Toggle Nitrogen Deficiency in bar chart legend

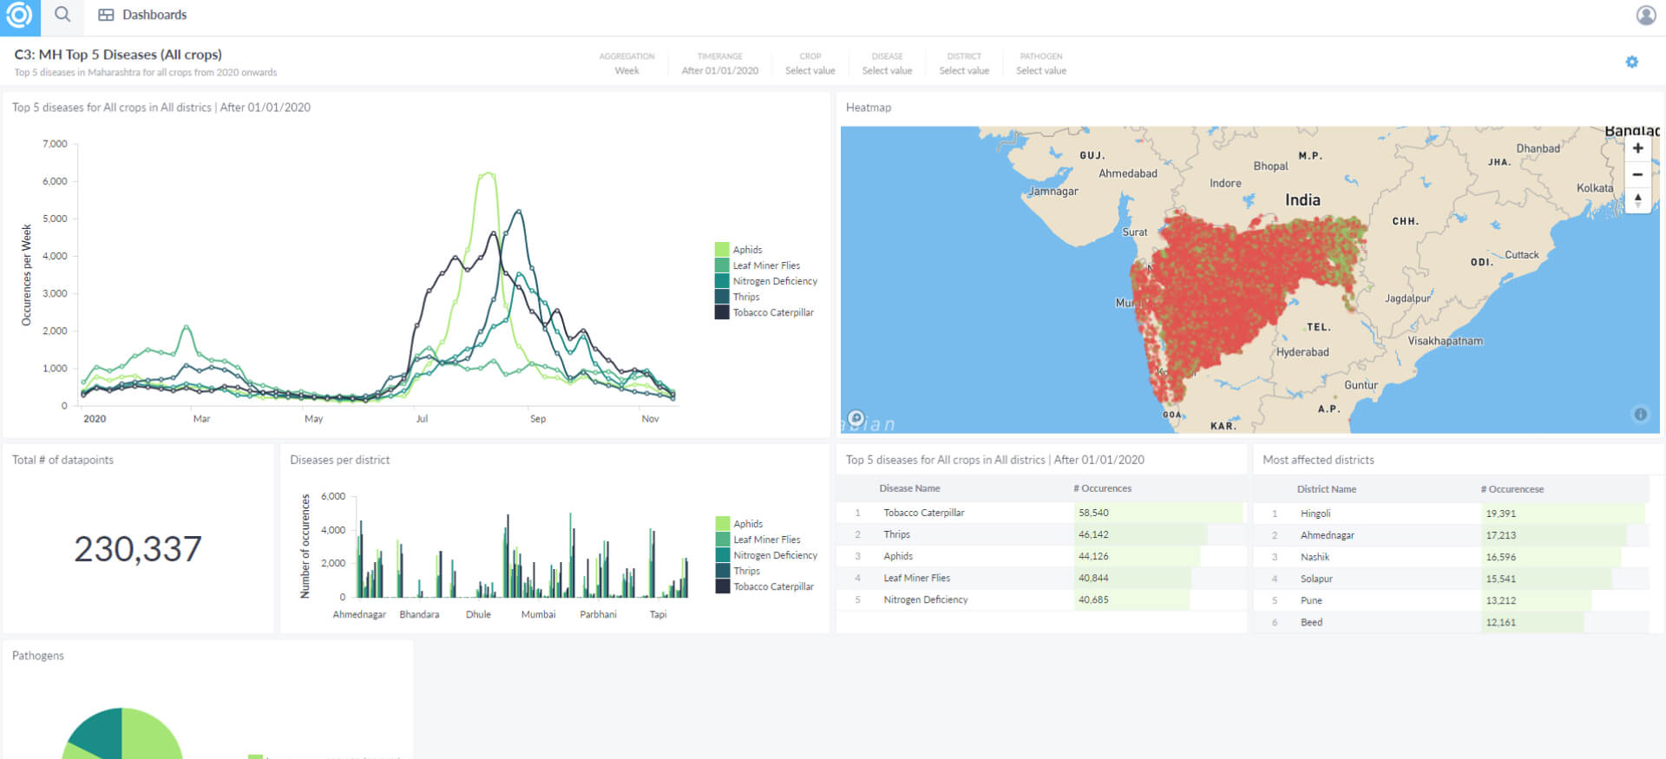click(767, 555)
